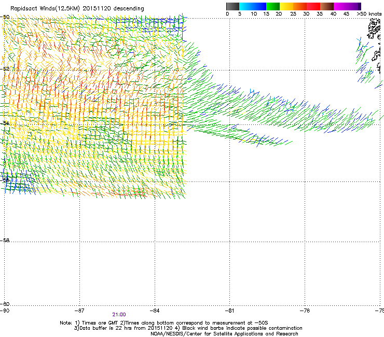Click the -60 latitude axis label
This screenshot has height=337, width=384.
coord(5,304)
